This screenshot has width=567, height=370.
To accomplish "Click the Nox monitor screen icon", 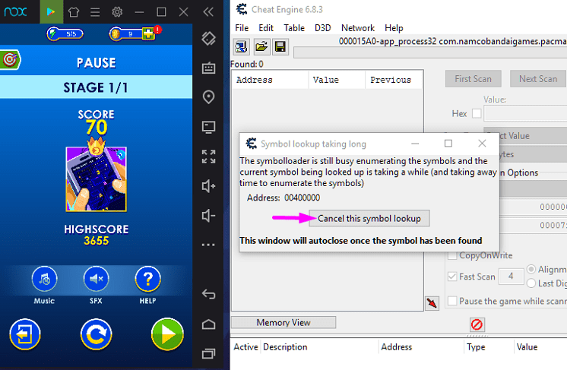I will coord(209,127).
